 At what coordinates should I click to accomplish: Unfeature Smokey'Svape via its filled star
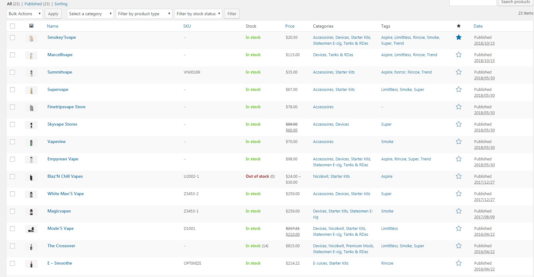(459, 37)
